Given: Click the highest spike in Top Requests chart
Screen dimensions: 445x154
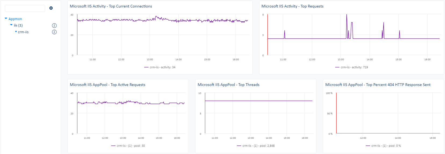Looking at the screenshot, I should click(347, 15).
